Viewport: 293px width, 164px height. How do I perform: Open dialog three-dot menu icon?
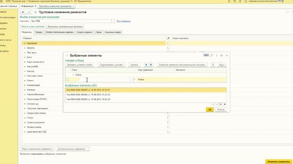(217, 56)
